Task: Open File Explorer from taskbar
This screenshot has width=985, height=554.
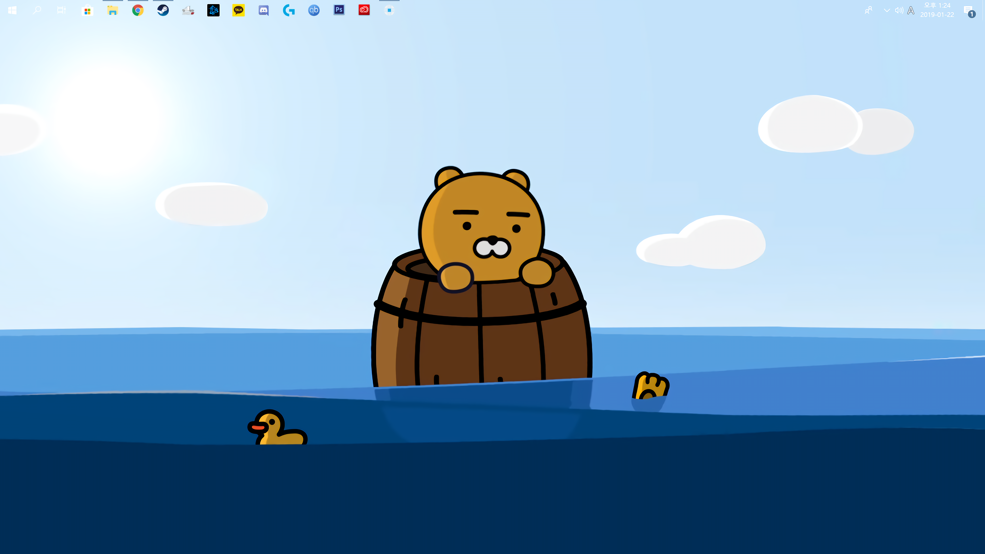Action: (112, 10)
